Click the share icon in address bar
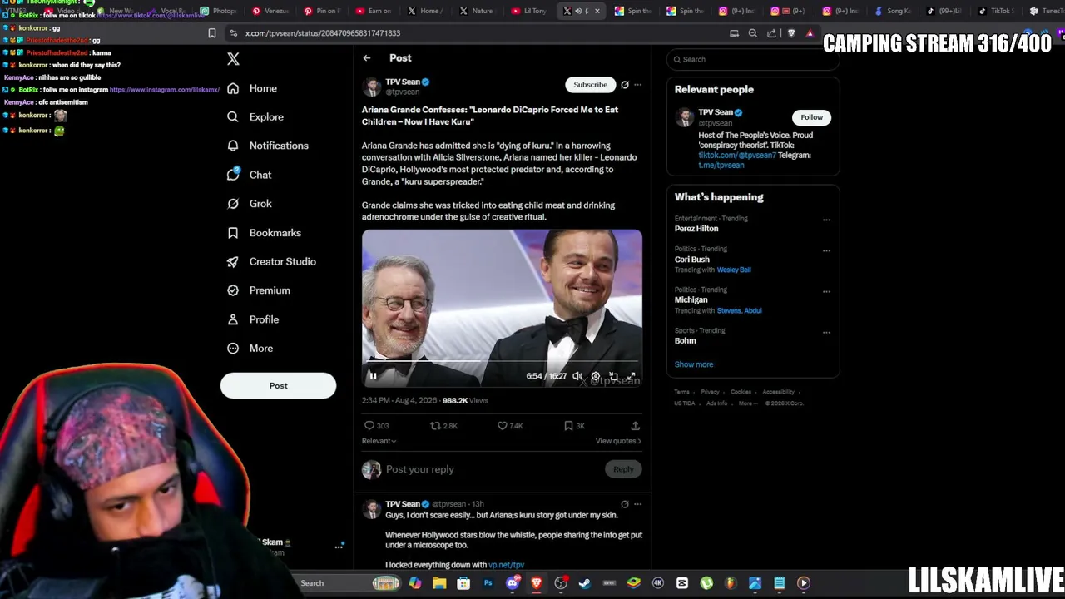 click(772, 33)
